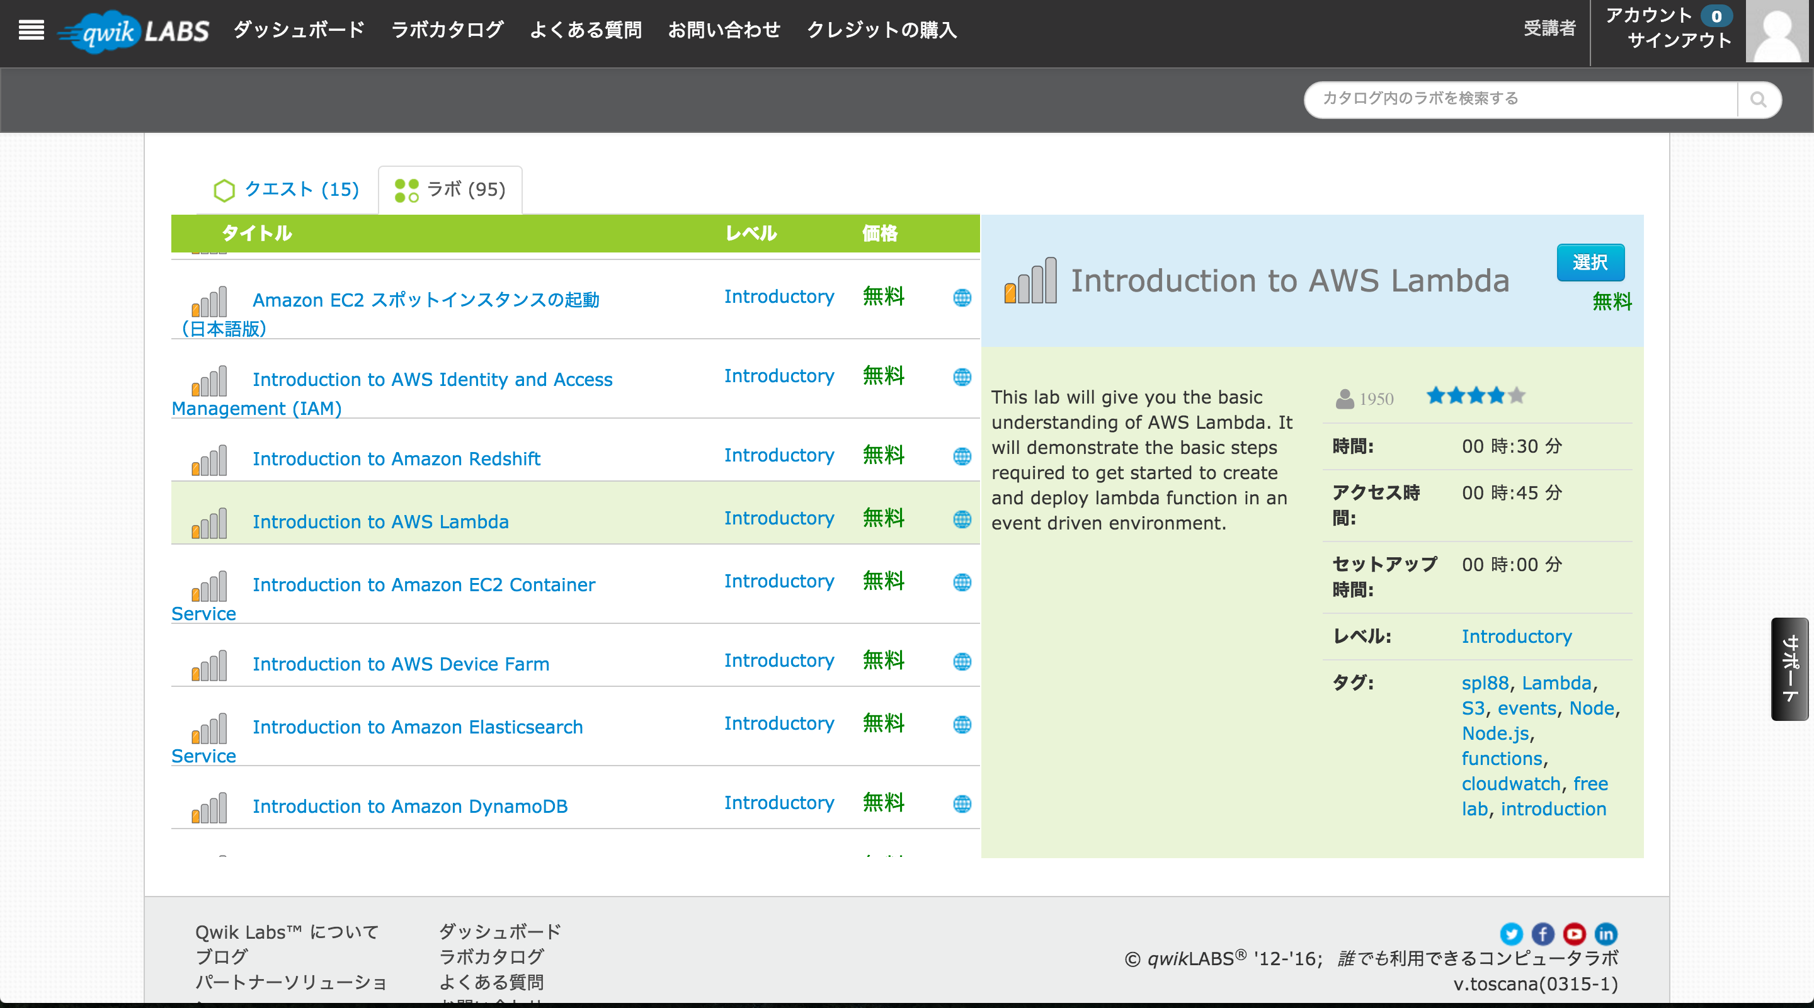Screen dimensions: 1814x1008
Task: Open the Facebook social icon
Action: pyautogui.click(x=1542, y=933)
